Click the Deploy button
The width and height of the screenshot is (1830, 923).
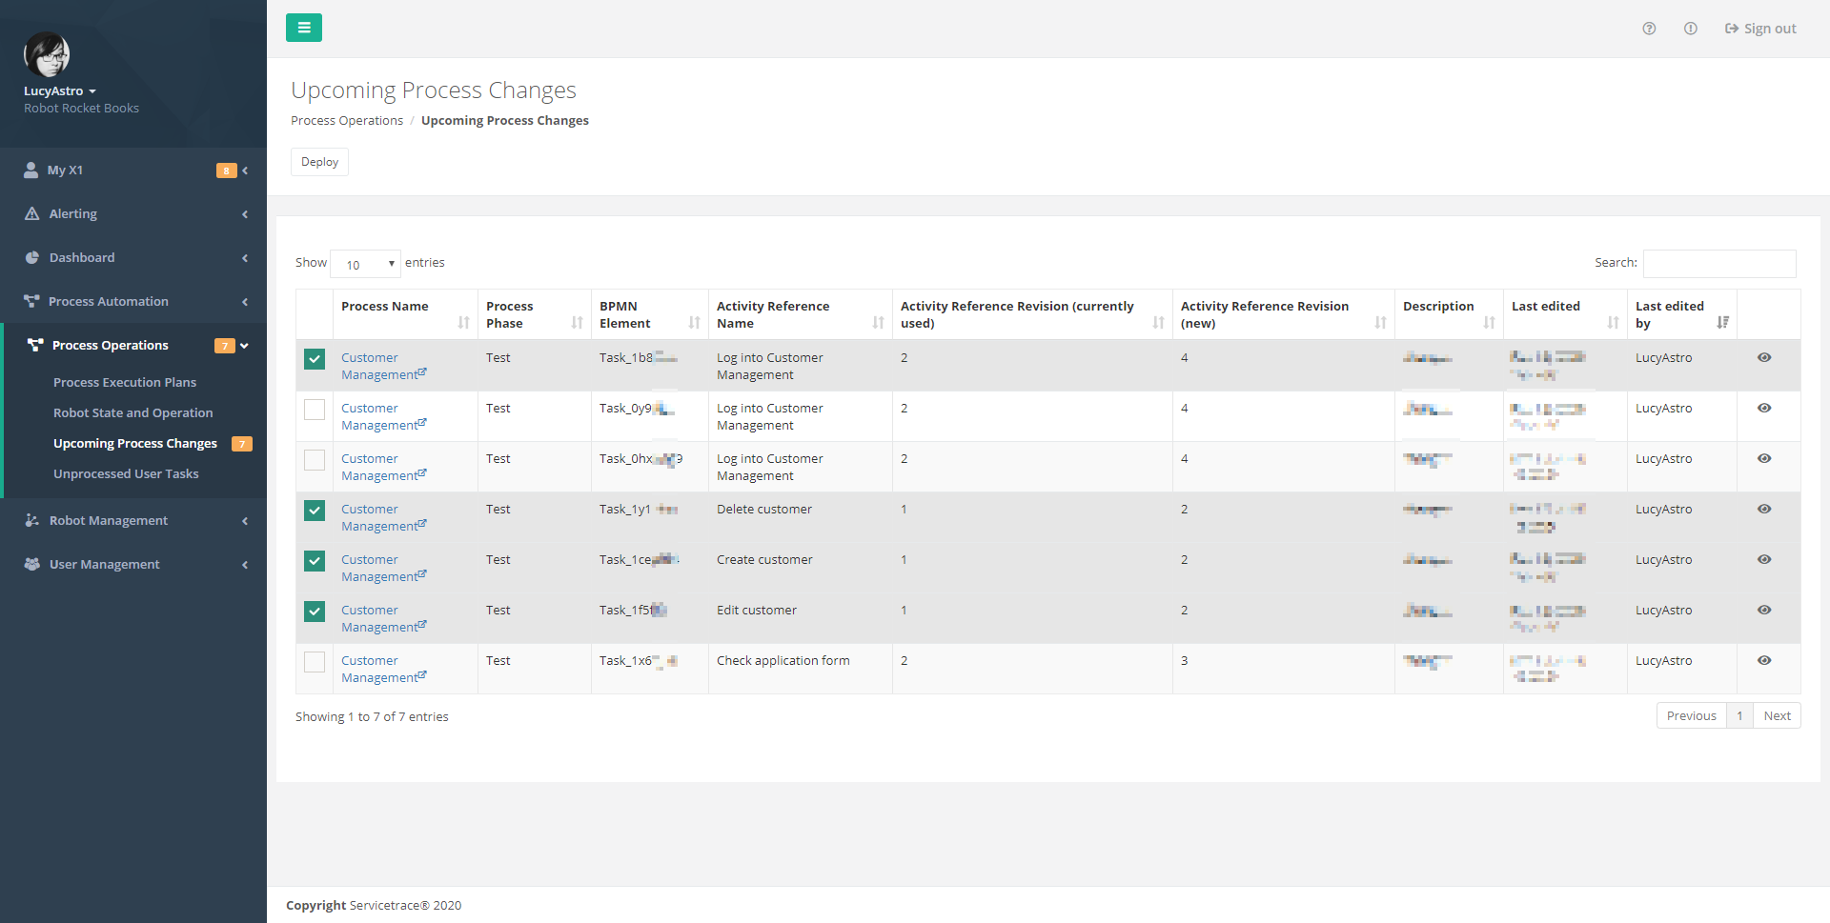point(318,161)
